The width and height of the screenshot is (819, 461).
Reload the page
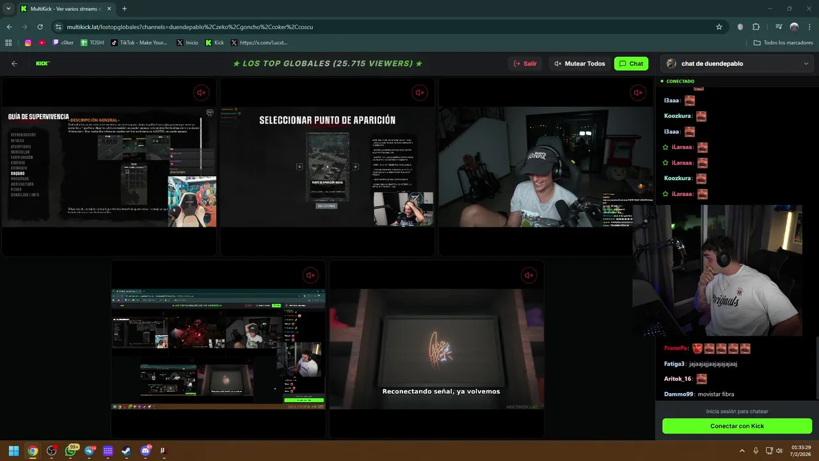tap(40, 27)
